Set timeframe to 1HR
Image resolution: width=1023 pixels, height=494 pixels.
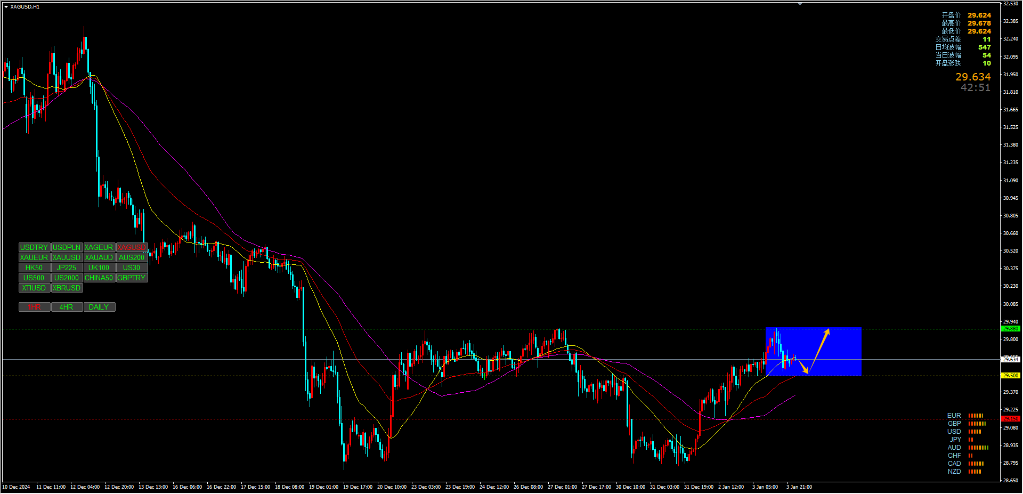34,307
